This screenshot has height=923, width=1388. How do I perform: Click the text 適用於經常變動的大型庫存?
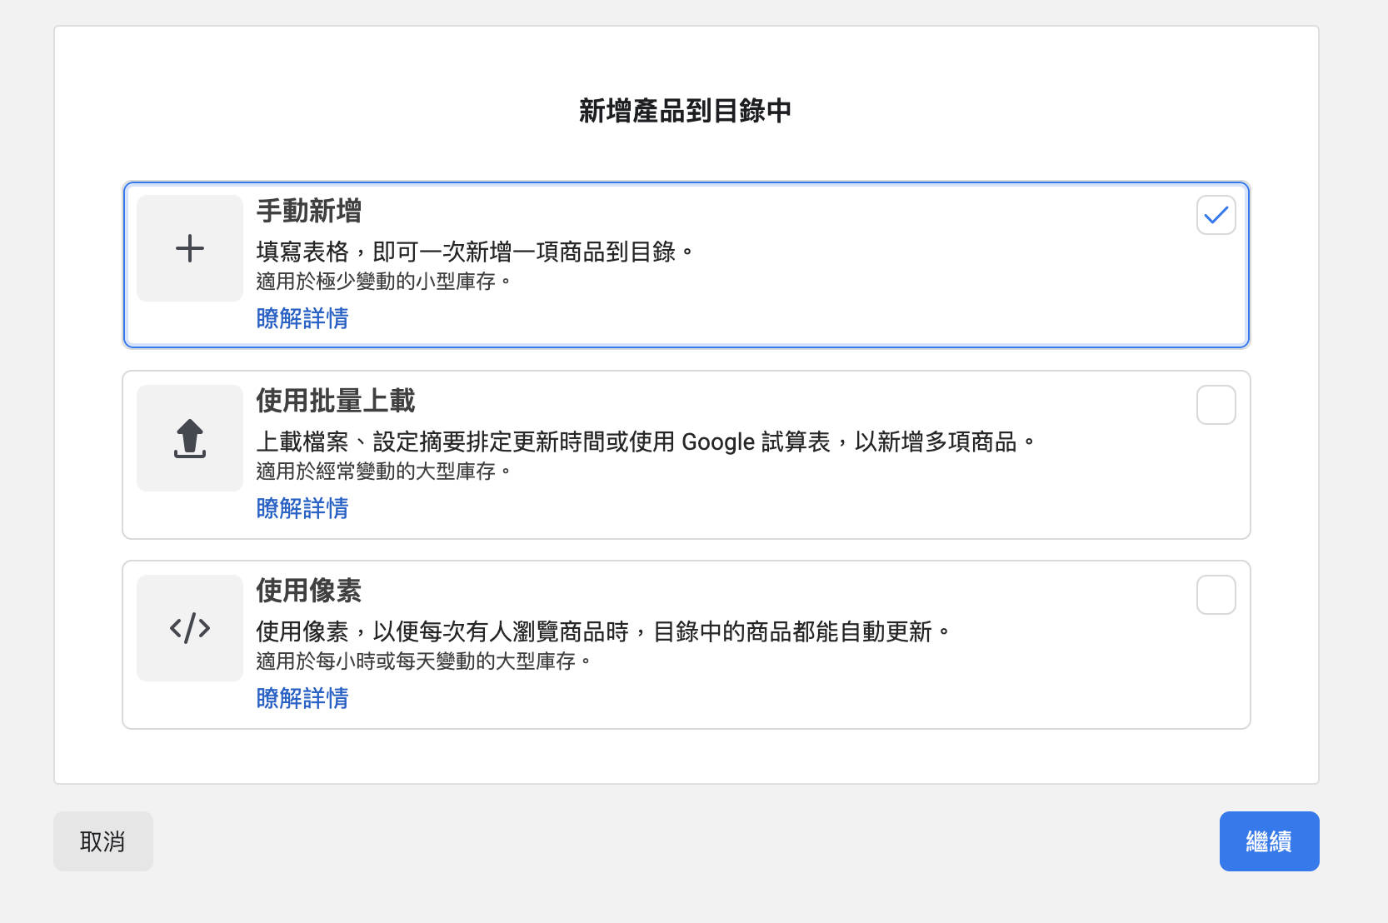[x=384, y=471]
